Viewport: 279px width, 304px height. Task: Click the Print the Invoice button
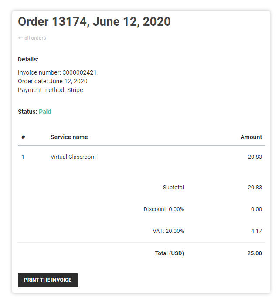click(48, 280)
